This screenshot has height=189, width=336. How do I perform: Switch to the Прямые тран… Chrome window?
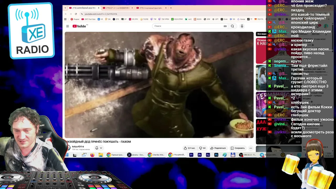115,155
